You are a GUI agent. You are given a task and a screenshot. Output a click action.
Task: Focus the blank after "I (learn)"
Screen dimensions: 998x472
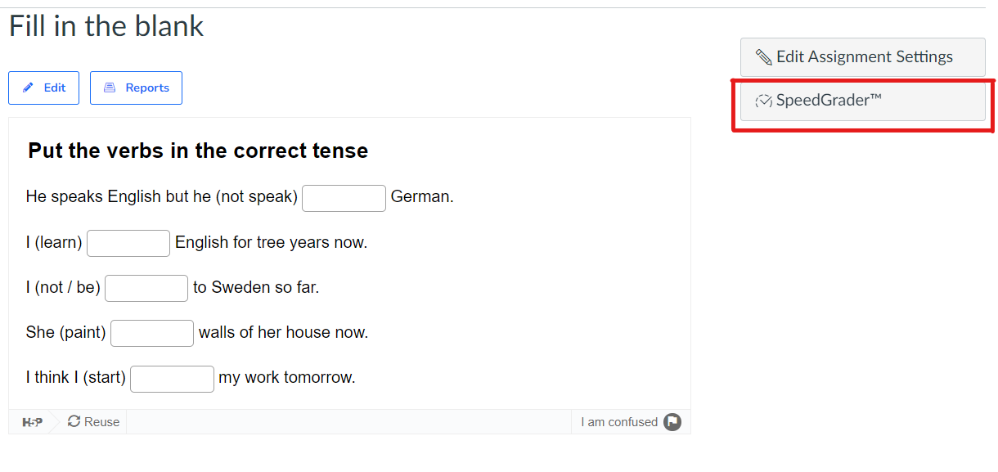[128, 243]
